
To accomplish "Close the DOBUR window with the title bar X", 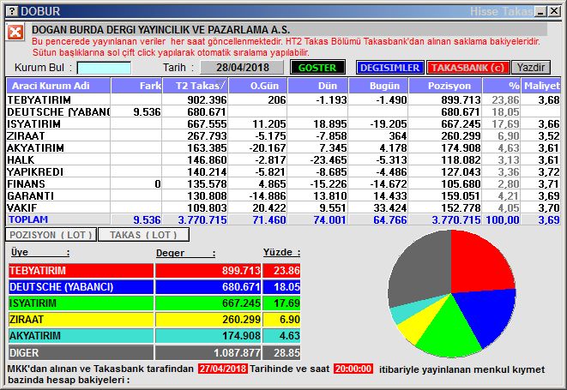I will 553,11.
